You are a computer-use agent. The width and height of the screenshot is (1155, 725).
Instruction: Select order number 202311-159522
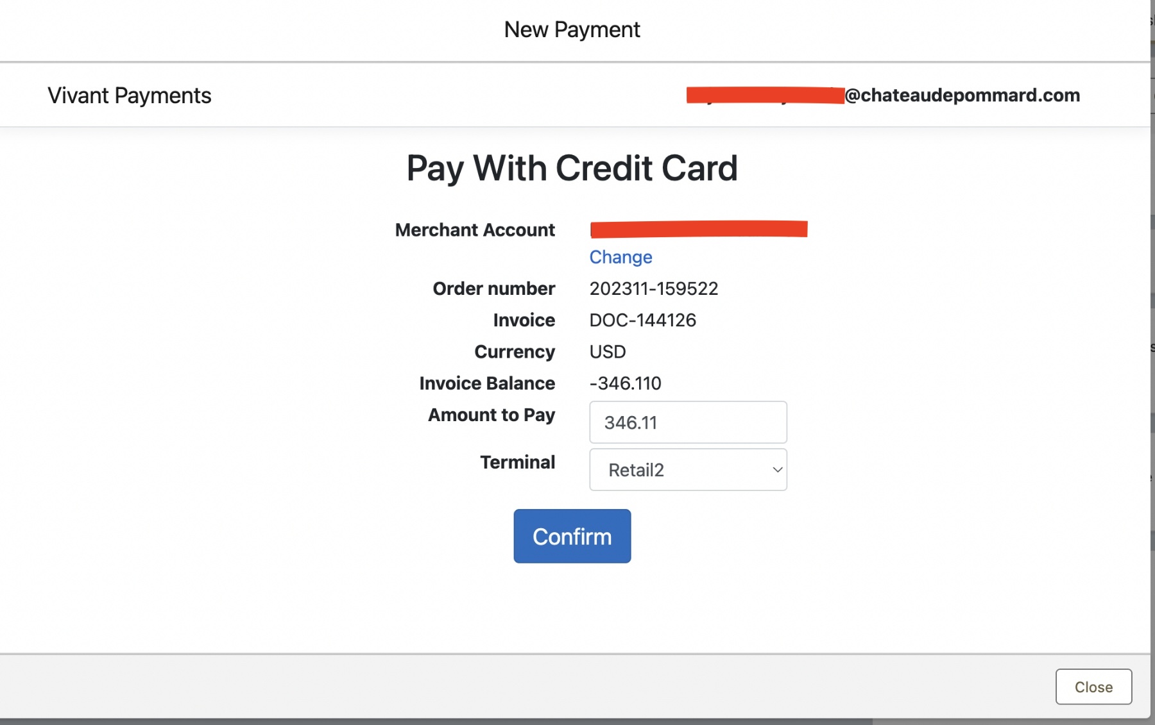click(x=654, y=288)
